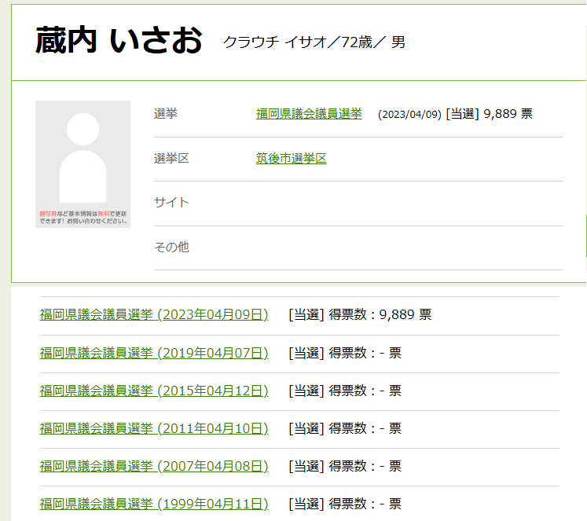This screenshot has height=521, width=587.
Task: Open the 福岡県議会議員選挙 link in profile table
Action: tap(309, 114)
